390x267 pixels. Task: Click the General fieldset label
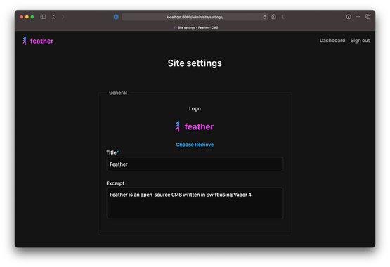pyautogui.click(x=118, y=93)
